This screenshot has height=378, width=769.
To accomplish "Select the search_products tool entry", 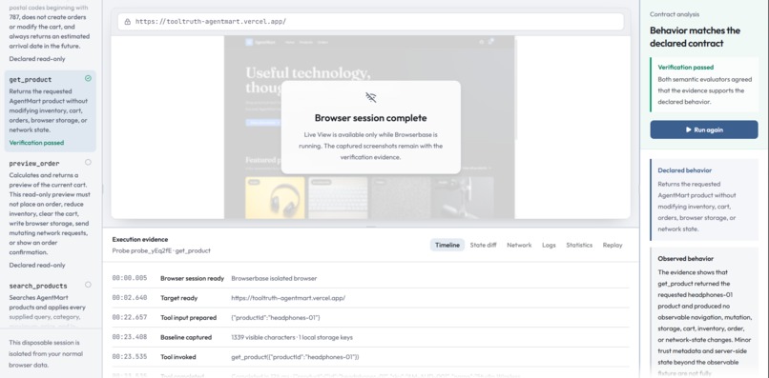I will coord(50,302).
